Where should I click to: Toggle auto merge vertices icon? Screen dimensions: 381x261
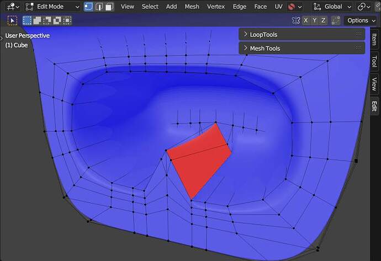[x=336, y=20]
